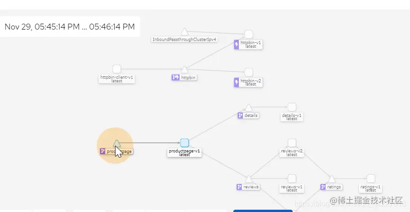Click the productpage service triangle node
The height and width of the screenshot is (212, 410).
click(x=116, y=143)
